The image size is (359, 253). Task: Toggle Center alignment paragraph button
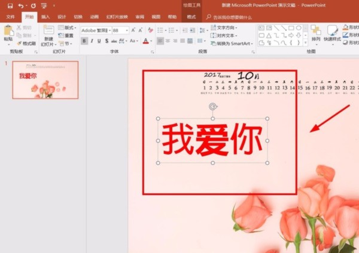[x=168, y=41]
